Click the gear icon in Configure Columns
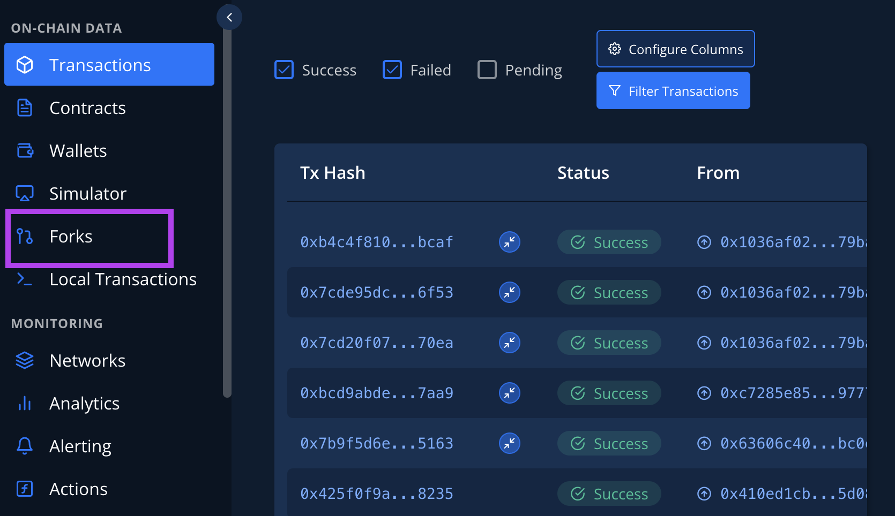 point(615,49)
